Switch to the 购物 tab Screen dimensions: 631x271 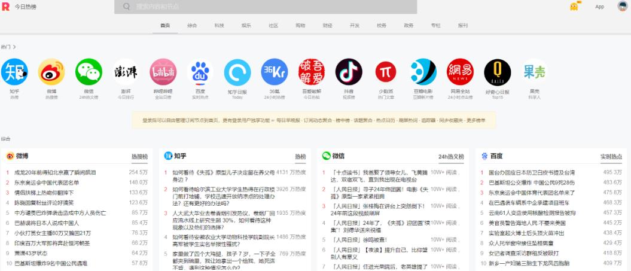point(300,25)
